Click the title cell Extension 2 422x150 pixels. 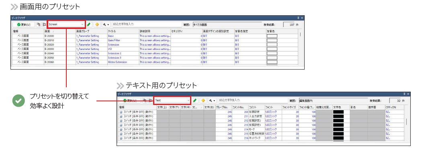tap(123, 53)
